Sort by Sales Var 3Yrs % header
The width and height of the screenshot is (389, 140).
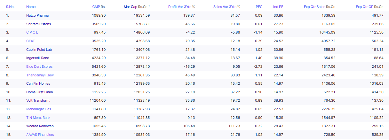tap(226, 7)
